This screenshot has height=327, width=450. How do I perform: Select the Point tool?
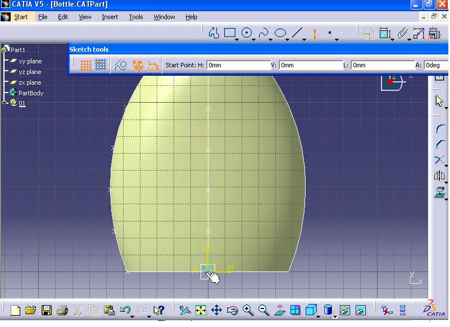(x=330, y=33)
